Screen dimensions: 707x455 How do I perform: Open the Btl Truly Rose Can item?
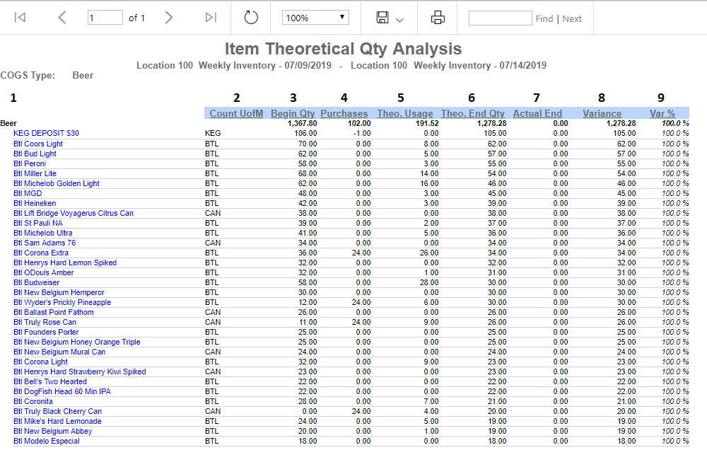[45, 322]
